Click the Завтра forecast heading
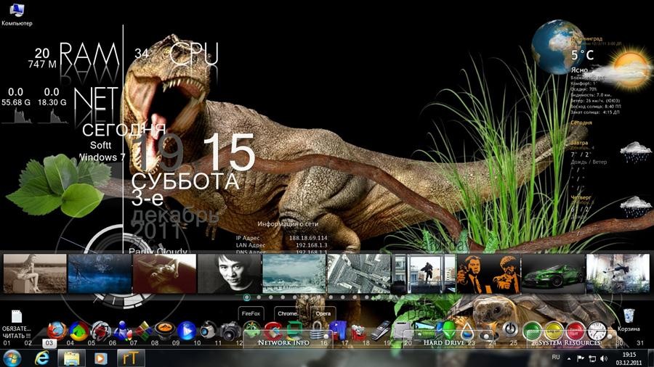The width and height of the screenshot is (654, 367). pos(579,142)
